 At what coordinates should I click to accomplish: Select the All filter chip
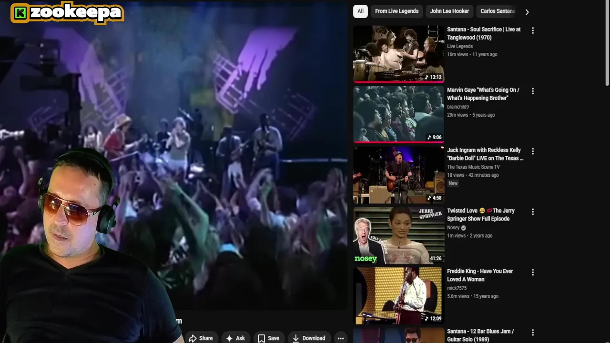point(360,11)
